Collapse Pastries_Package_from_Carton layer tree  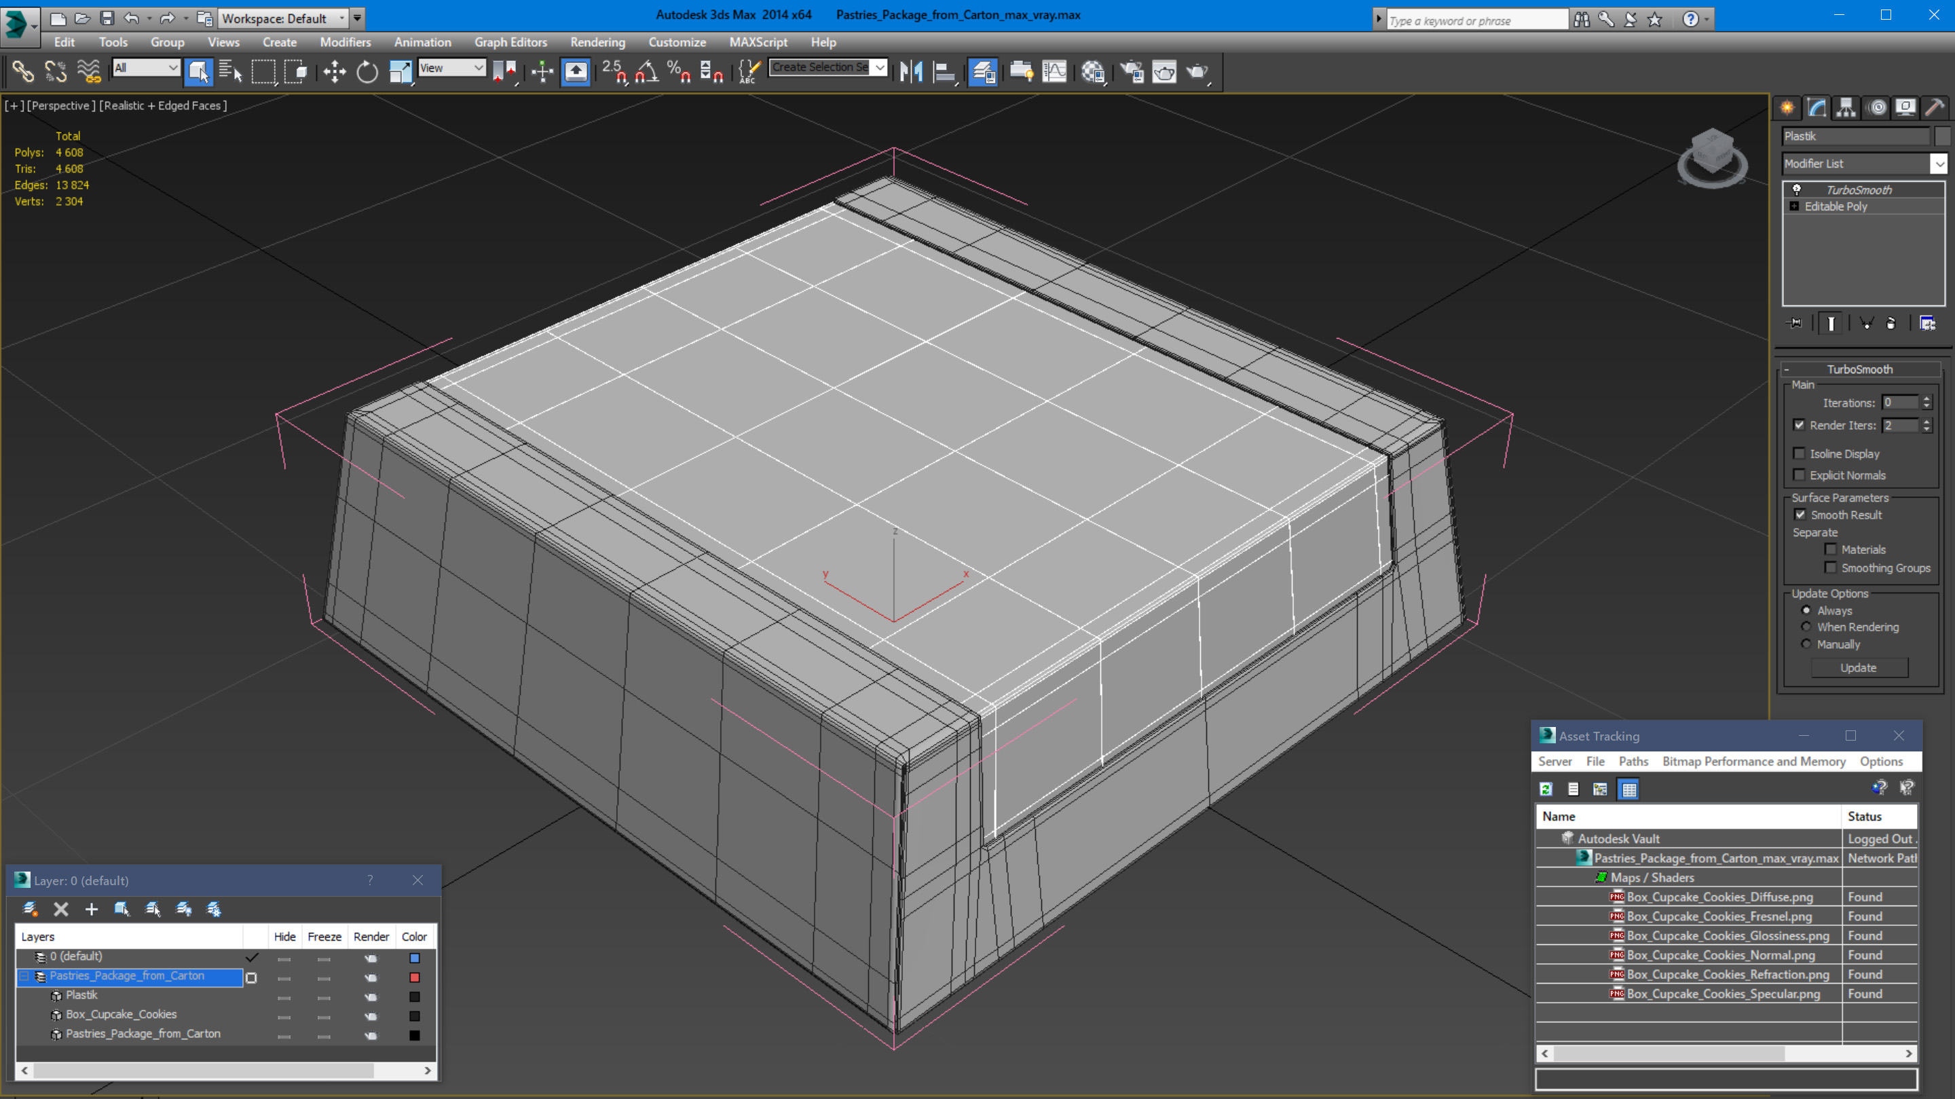pyautogui.click(x=24, y=976)
